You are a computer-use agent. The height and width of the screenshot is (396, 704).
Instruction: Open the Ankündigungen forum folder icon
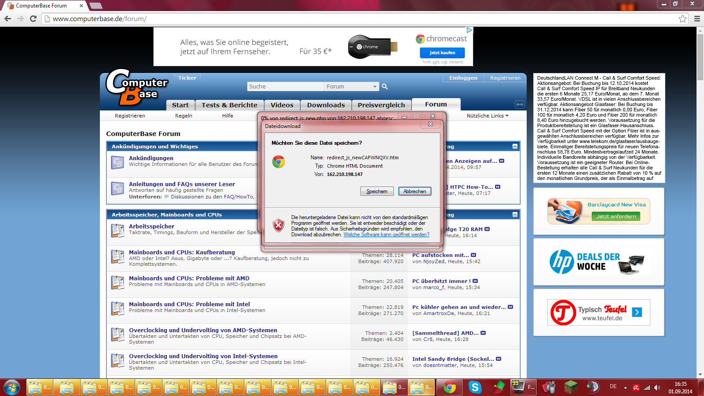point(117,162)
